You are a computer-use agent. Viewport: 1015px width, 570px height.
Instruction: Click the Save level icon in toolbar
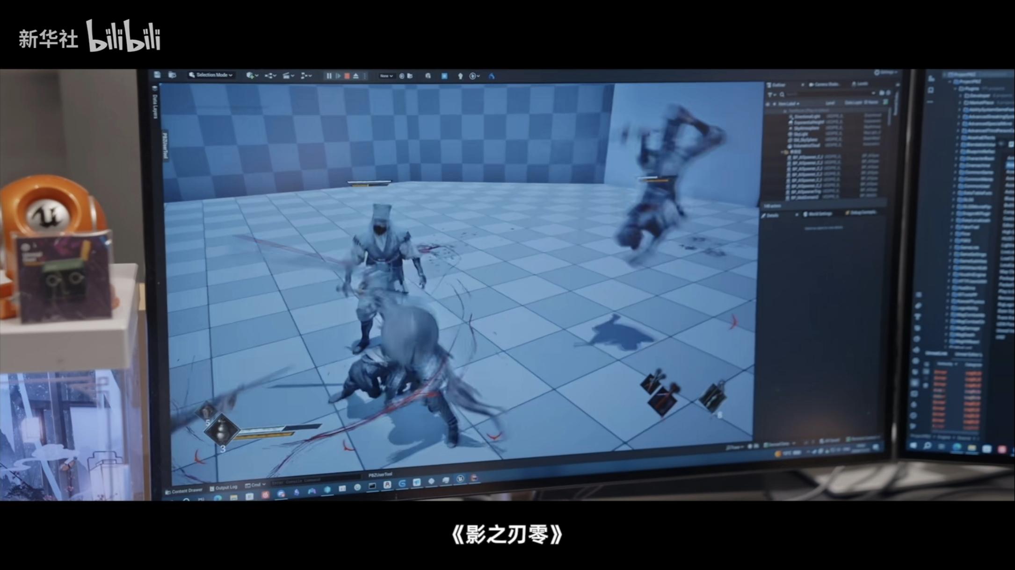tap(157, 75)
